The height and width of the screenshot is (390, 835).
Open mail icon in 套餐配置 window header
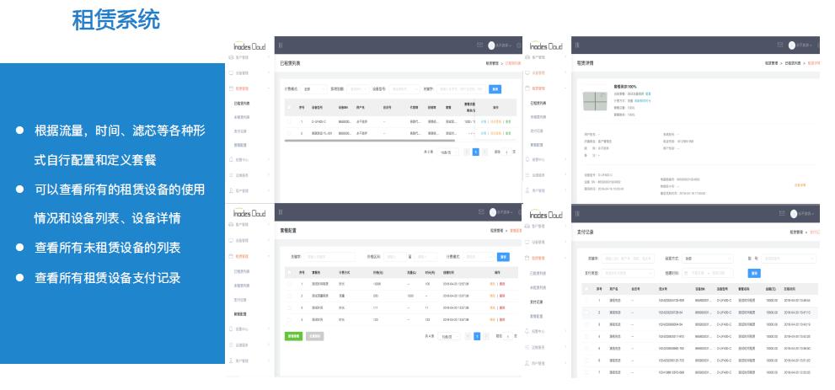coord(481,211)
